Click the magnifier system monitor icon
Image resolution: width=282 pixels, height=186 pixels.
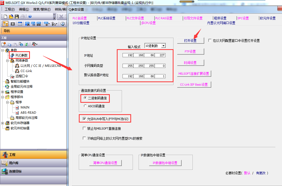pos(54,24)
